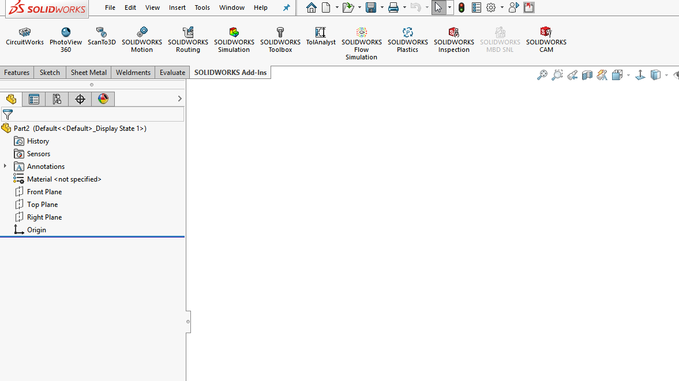
Task: Choose the Select cursor tool
Action: click(x=438, y=8)
